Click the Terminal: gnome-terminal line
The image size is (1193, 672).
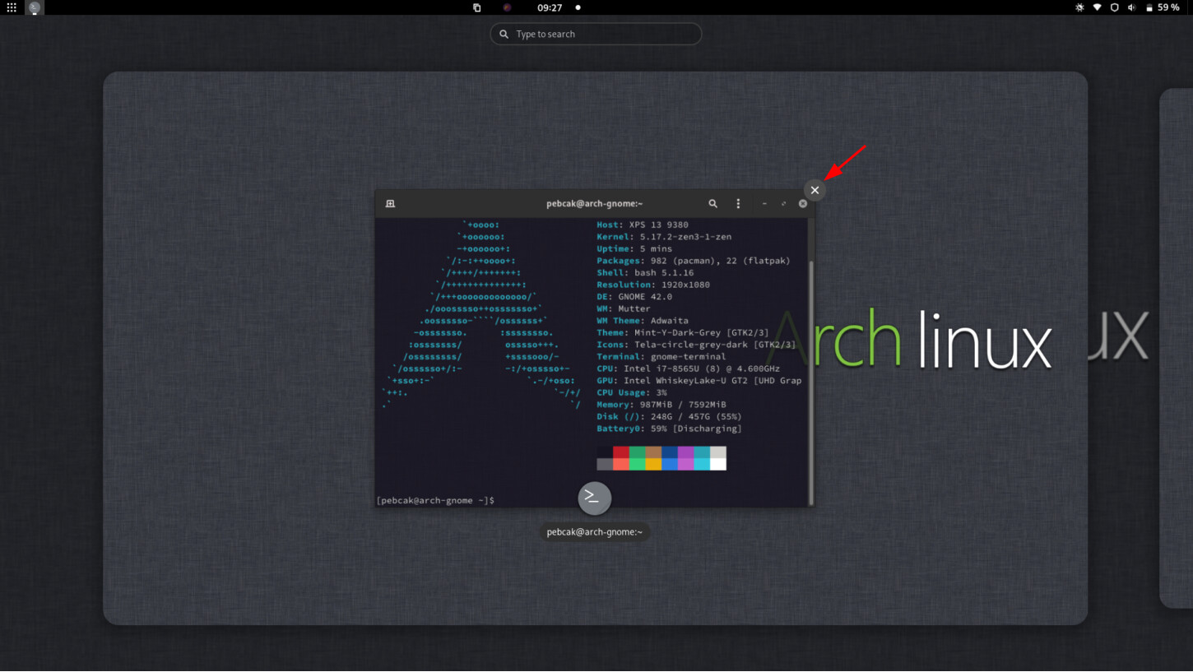(661, 357)
